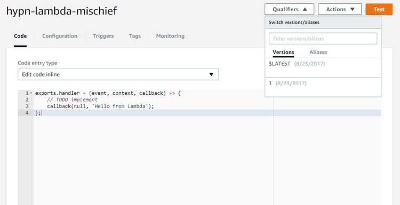Screen dimensions: 400x205
Task: Place cursor on callback code line 3
Action: click(x=100, y=106)
